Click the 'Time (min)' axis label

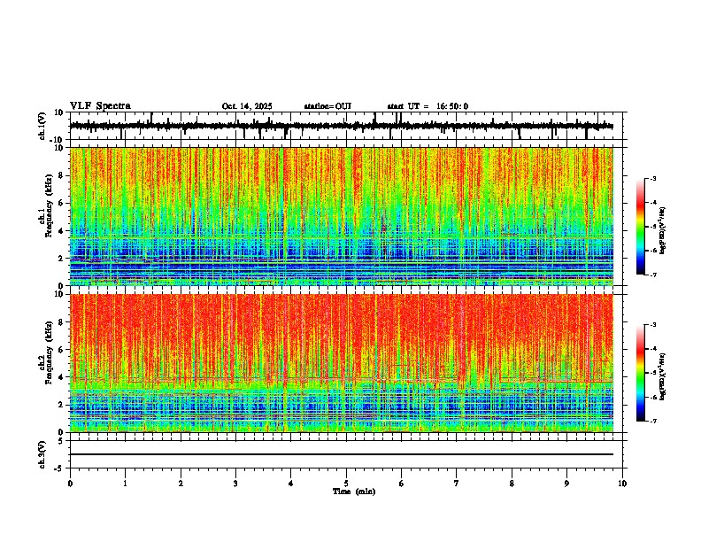click(354, 492)
